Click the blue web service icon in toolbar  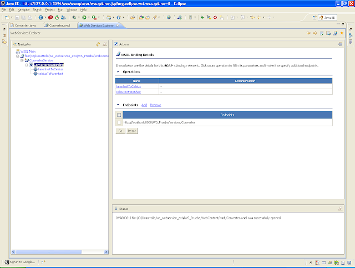coord(40,17)
